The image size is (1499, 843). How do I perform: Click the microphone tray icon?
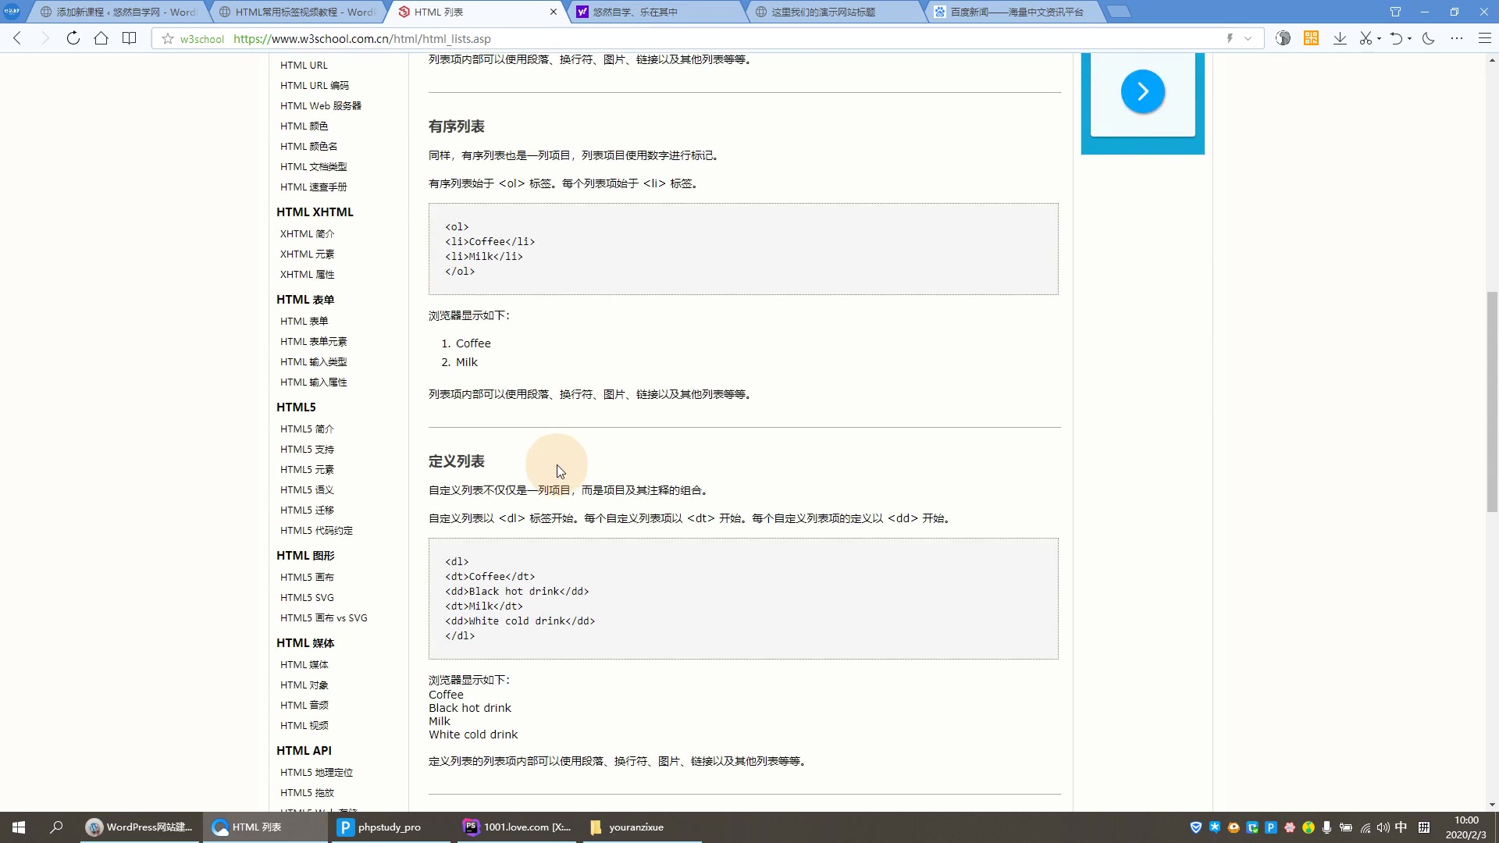pyautogui.click(x=1326, y=827)
